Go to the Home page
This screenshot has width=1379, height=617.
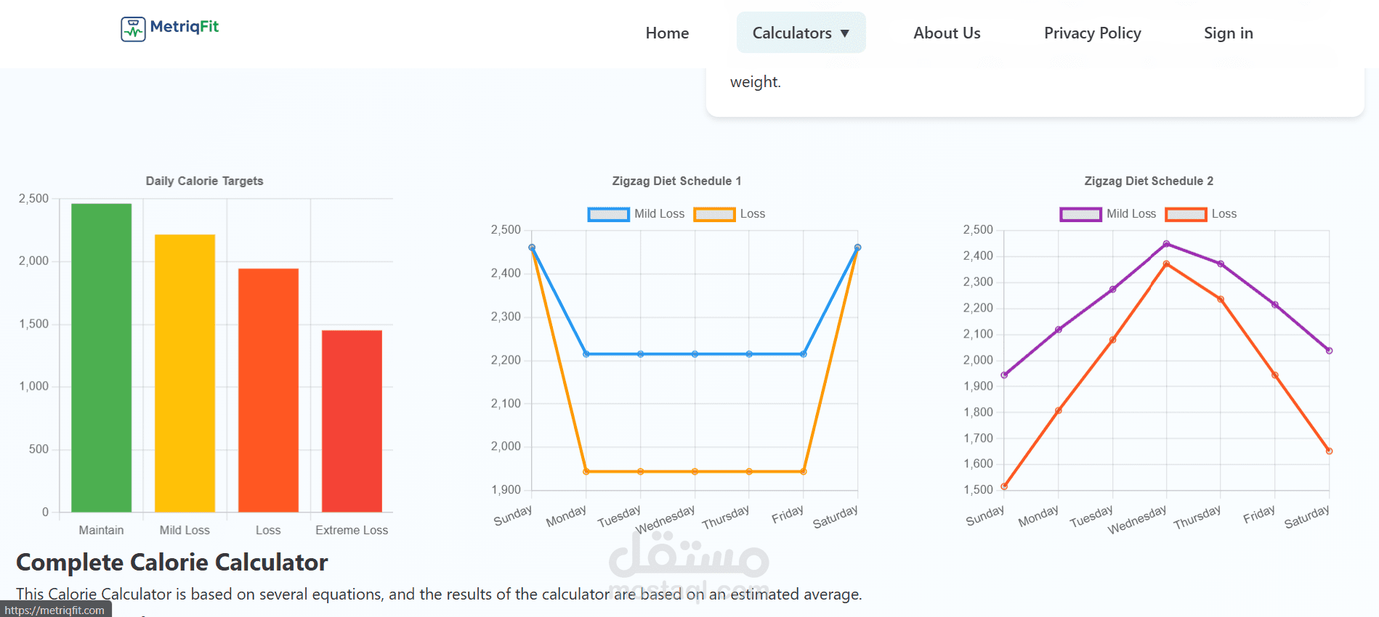tap(667, 33)
